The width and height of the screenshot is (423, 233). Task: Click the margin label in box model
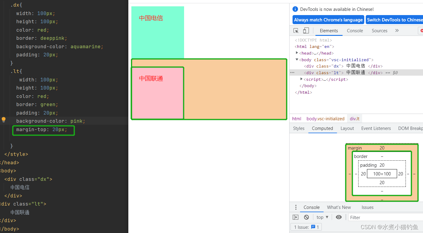coord(355,148)
